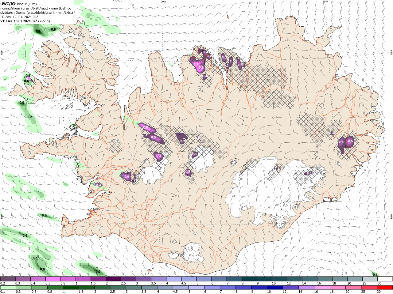Choose the dark teal swatch at 8, top row
This screenshot has width=393, height=294.
pyautogui.click(x=249, y=279)
